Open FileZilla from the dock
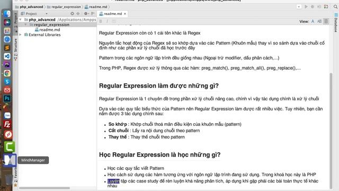Screen dimensions: 339x191 pos(7,124)
